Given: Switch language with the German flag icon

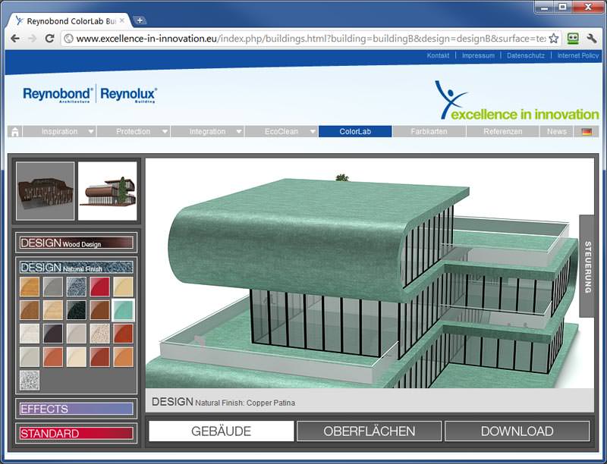Looking at the screenshot, I should tap(587, 131).
